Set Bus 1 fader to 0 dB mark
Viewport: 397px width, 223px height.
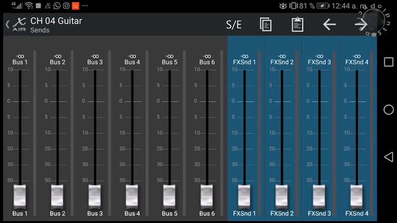pos(20,102)
